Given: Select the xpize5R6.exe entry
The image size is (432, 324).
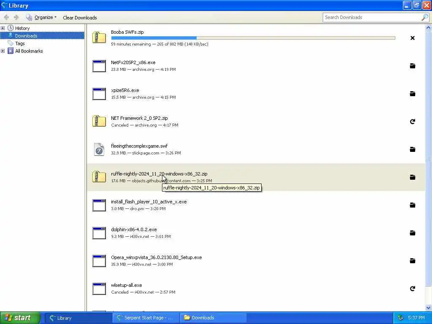Looking at the screenshot, I should click(256, 94).
